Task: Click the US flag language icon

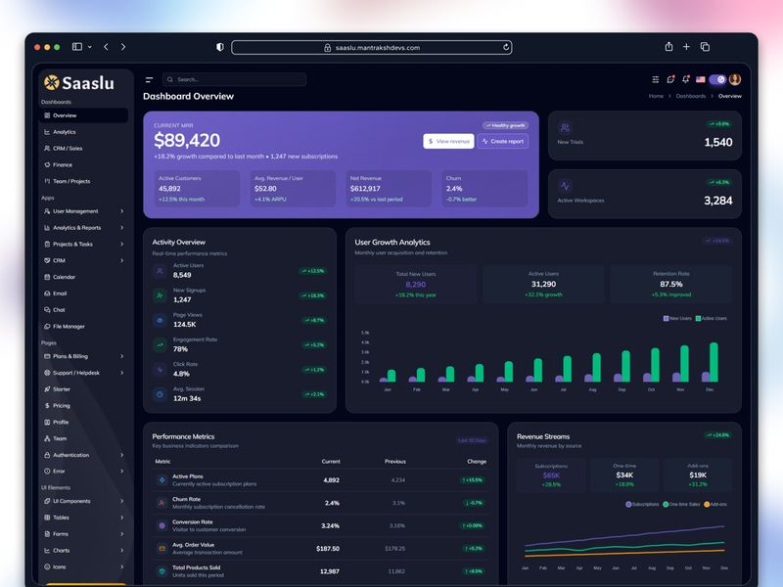Action: (701, 79)
